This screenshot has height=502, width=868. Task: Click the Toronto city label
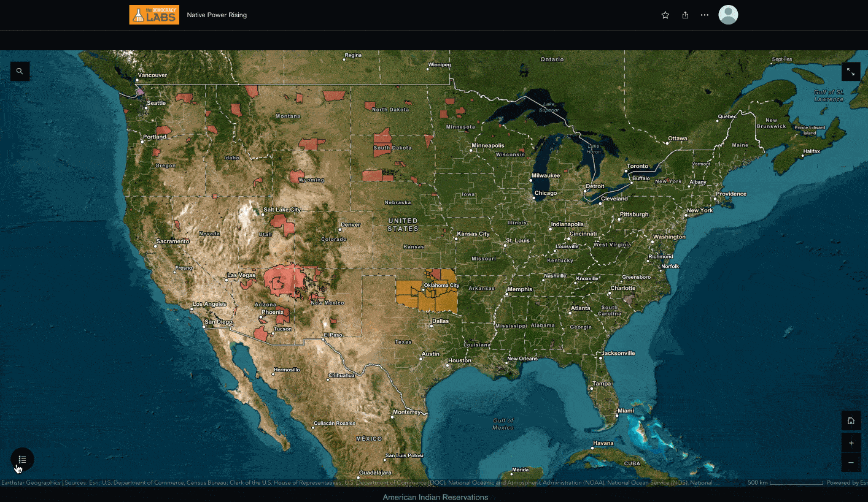pyautogui.click(x=637, y=166)
